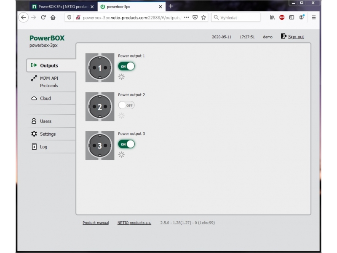Click the Log document icon

[x=34, y=146]
